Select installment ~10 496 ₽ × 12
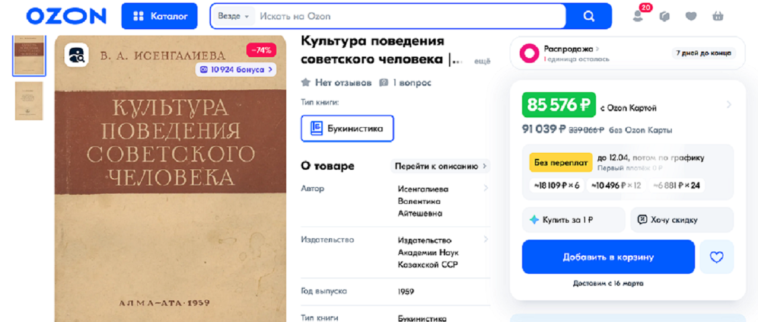This screenshot has height=322, width=758. pos(616,185)
